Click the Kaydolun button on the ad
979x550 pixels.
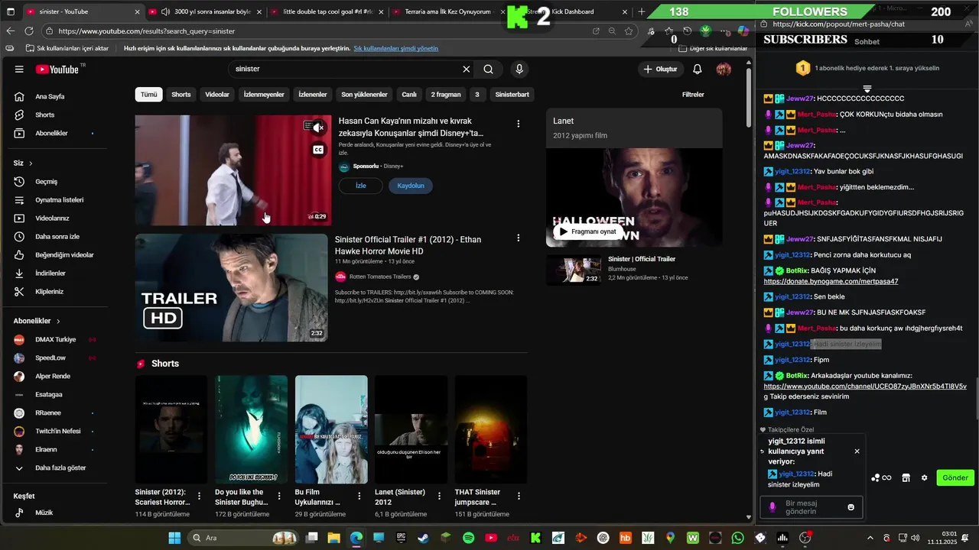[411, 186]
